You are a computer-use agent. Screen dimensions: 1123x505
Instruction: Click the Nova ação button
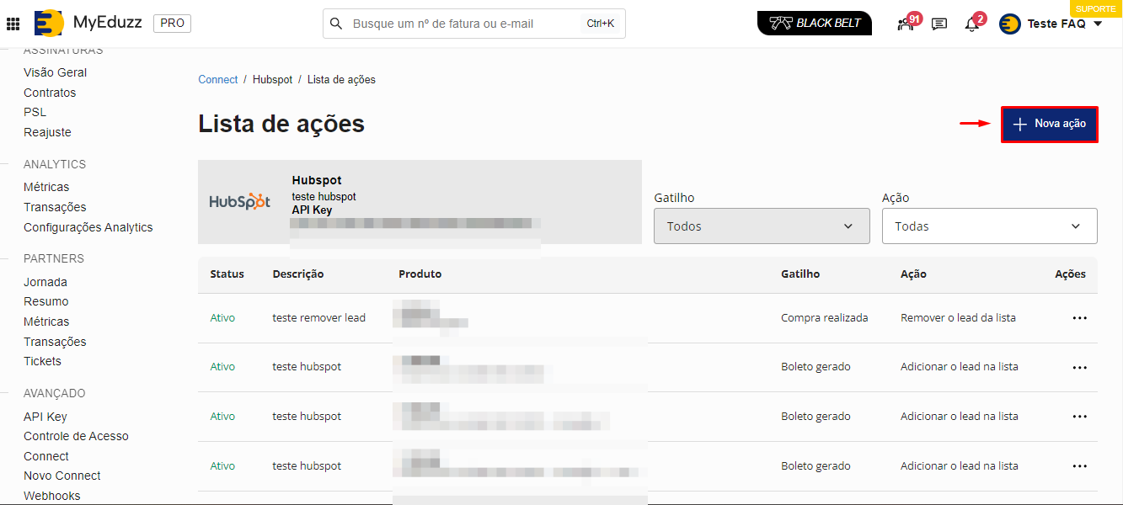pyautogui.click(x=1049, y=125)
